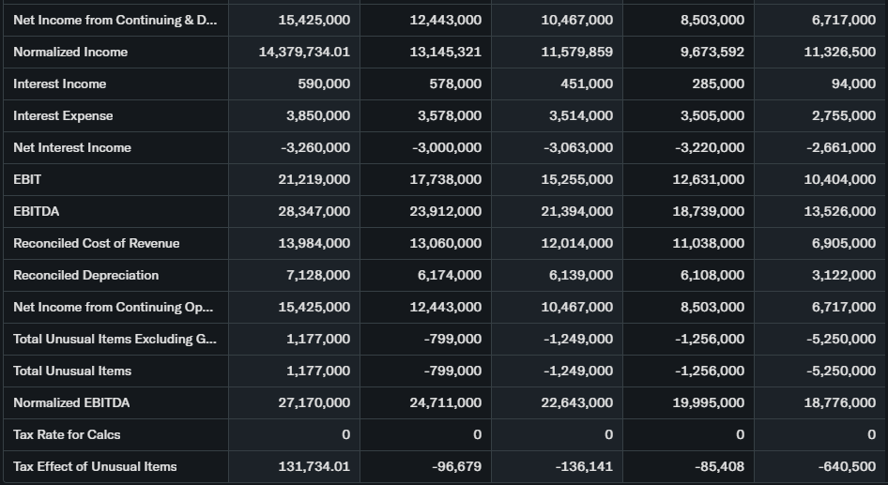Viewport: 888px width, 485px height.
Task: Select the "EBITDA" row label
Action: 36,211
